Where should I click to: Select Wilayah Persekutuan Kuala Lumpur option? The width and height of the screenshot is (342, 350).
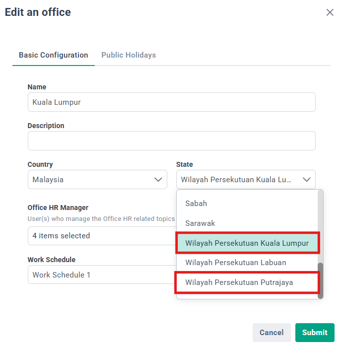click(247, 243)
